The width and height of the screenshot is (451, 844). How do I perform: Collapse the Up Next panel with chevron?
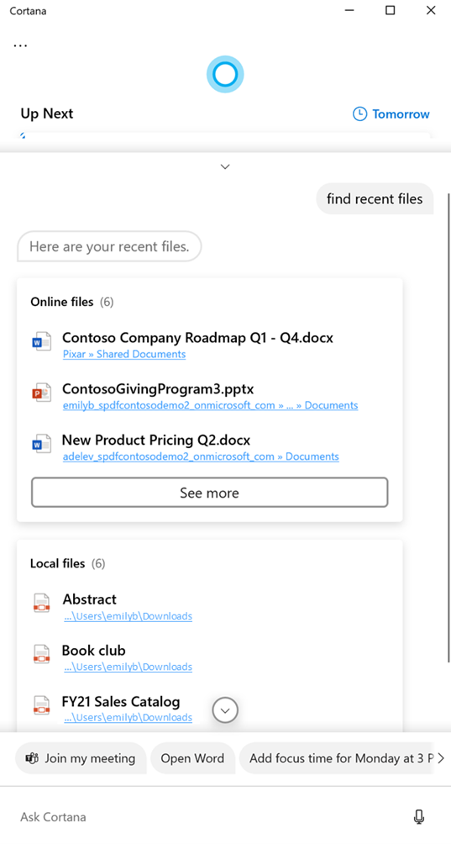coord(225,166)
